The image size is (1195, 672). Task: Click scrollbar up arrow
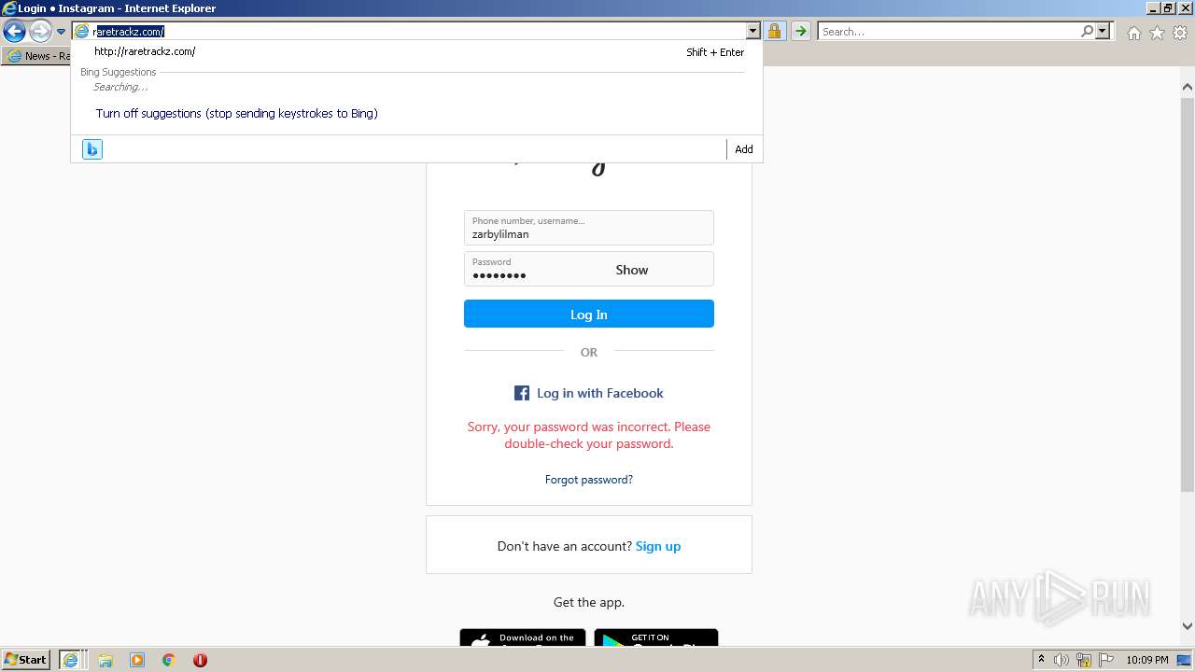tap(1188, 87)
